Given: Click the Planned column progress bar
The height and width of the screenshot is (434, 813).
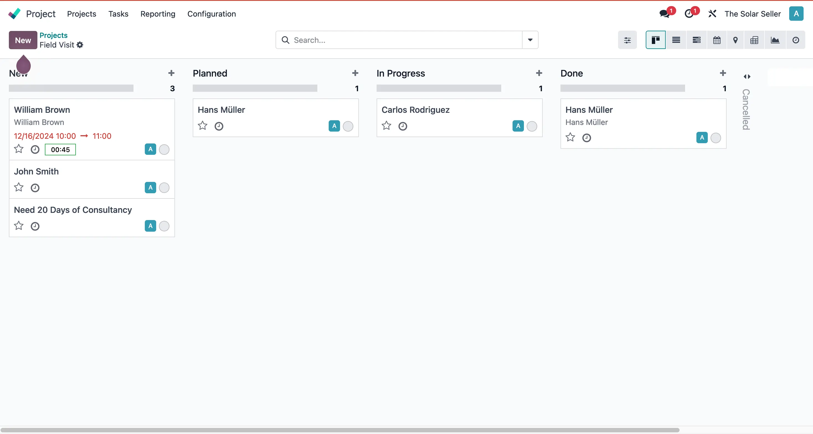Looking at the screenshot, I should pyautogui.click(x=255, y=88).
